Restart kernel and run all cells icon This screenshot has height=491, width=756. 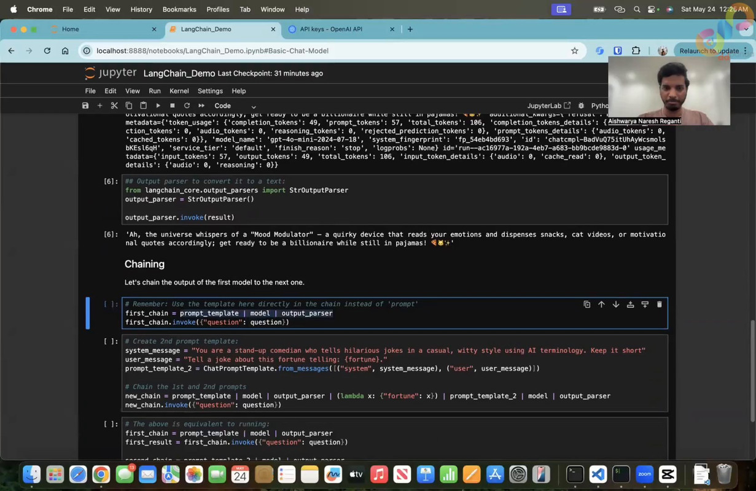201,106
